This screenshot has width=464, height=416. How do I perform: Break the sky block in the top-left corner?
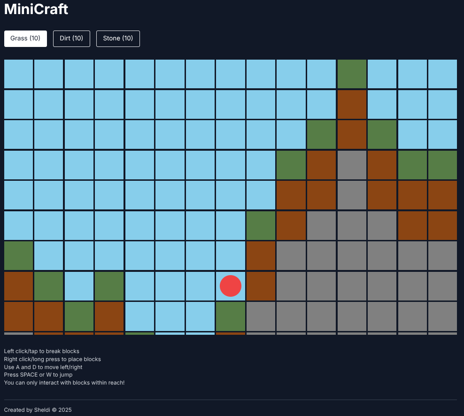18,74
